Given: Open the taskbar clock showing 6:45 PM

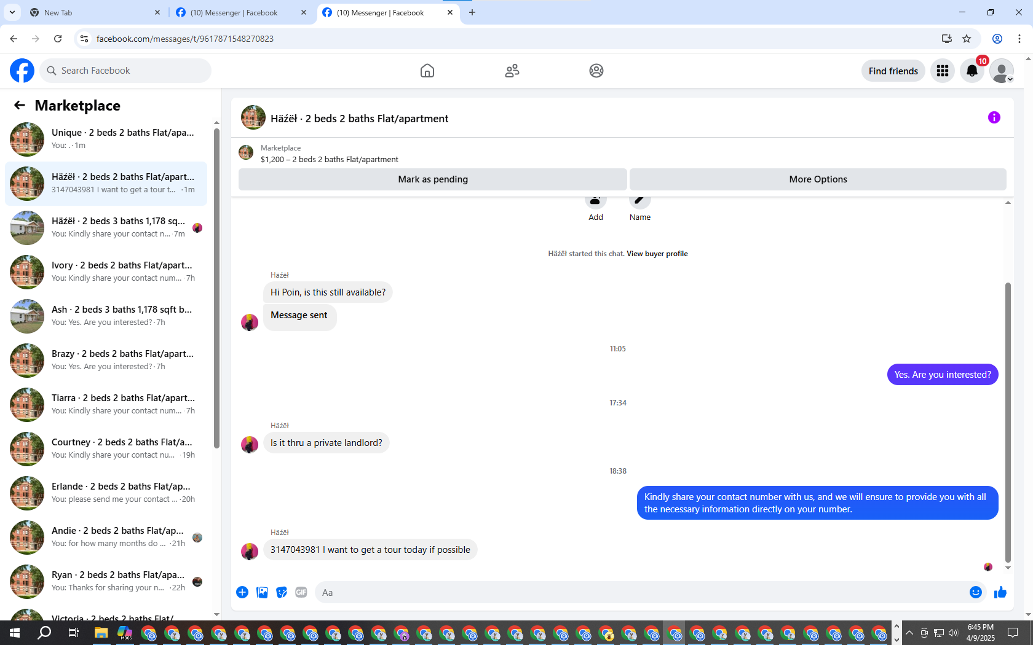Looking at the screenshot, I should pyautogui.click(x=980, y=633).
